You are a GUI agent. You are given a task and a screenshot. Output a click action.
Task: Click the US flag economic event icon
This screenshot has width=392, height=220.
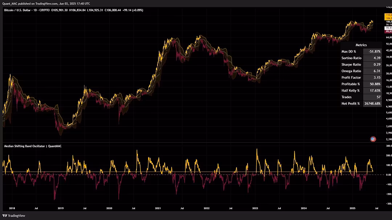tap(373, 139)
